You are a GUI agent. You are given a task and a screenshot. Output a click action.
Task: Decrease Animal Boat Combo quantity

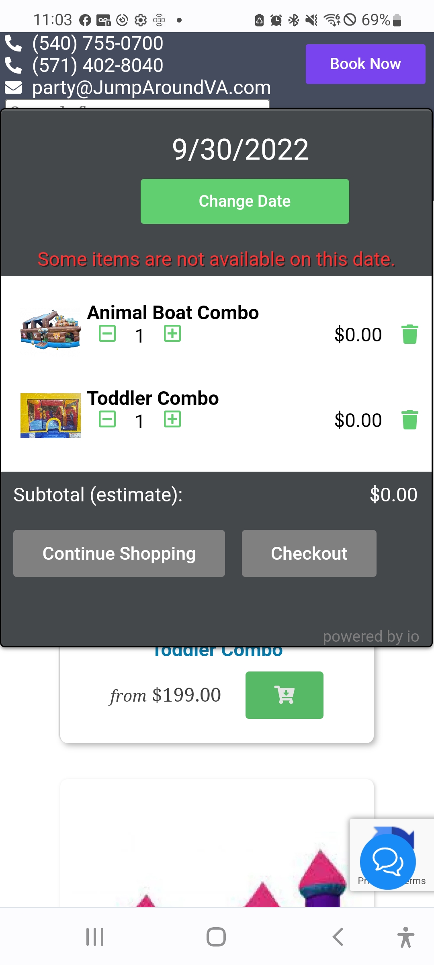[x=107, y=334]
